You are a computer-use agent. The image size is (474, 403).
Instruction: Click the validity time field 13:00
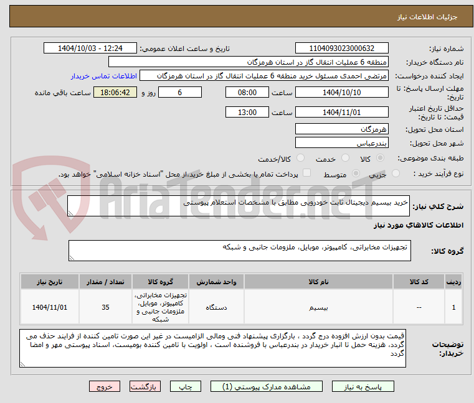coord(247,113)
